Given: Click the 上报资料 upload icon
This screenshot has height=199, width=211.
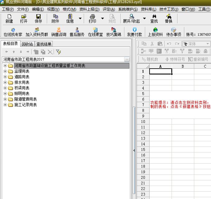Looking at the screenshot, I should click(155, 30).
